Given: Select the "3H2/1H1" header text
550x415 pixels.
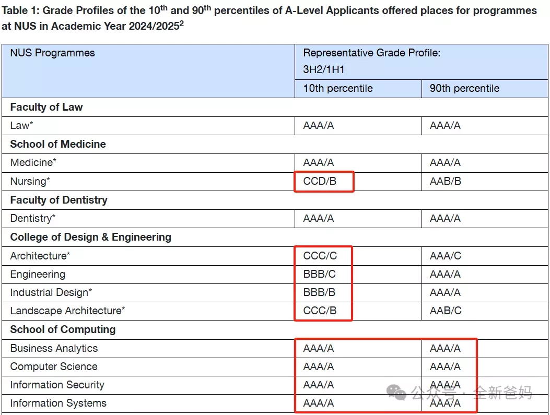Looking at the screenshot, I should tap(323, 69).
